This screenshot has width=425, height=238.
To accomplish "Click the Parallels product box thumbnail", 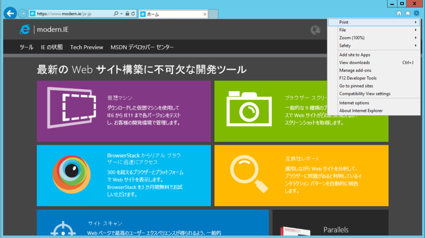I will [x=295, y=231].
